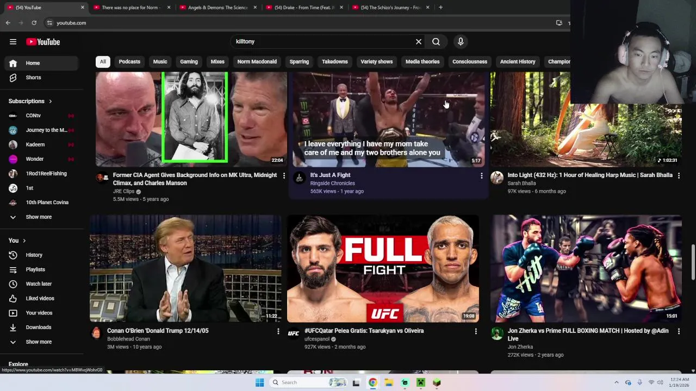Open Liked videos in the sidebar
696x391 pixels.
42,298
